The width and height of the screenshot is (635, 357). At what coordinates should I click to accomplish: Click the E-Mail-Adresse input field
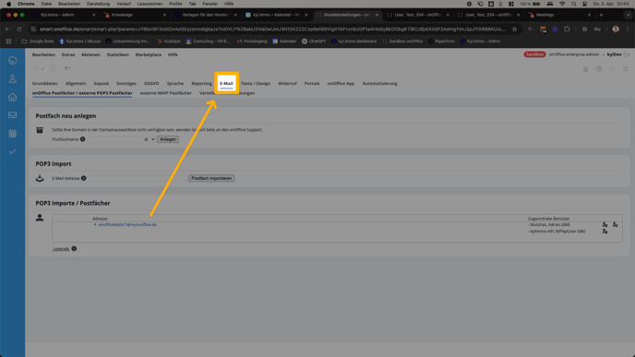(138, 178)
